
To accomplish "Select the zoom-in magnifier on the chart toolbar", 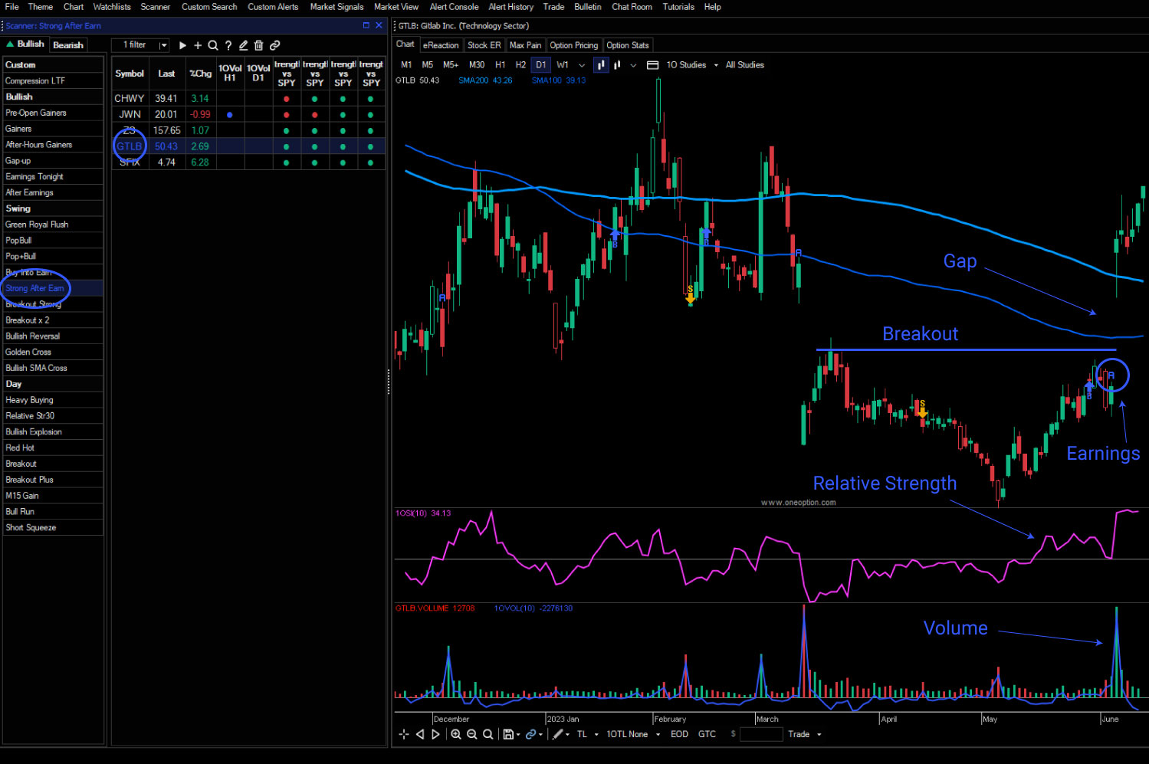I will click(456, 734).
